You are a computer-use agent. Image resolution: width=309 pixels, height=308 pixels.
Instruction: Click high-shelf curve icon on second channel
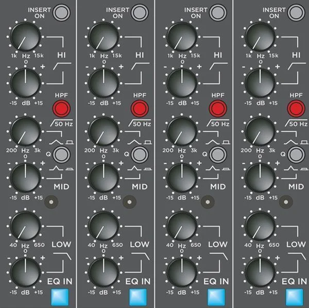pyautogui.click(x=140, y=66)
